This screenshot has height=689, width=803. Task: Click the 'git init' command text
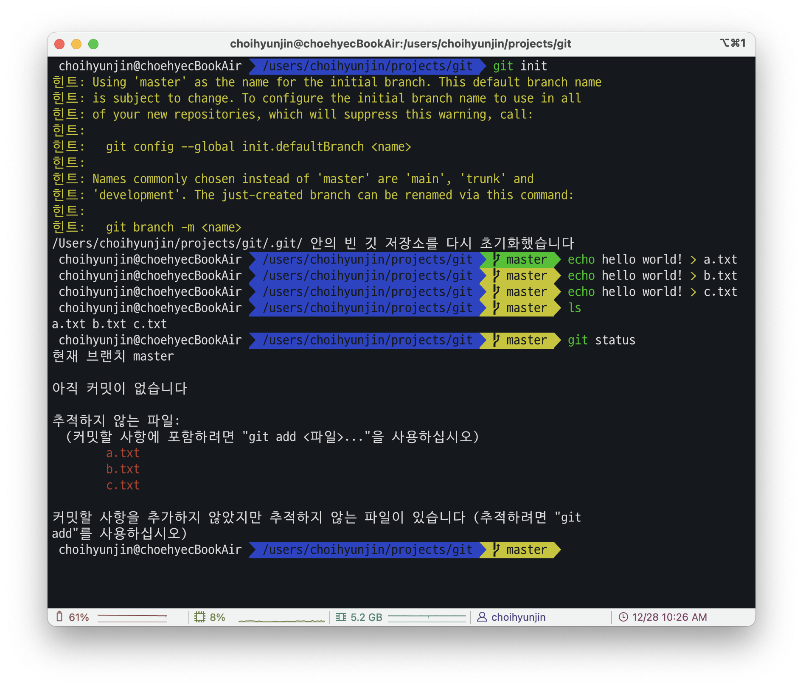pos(520,66)
